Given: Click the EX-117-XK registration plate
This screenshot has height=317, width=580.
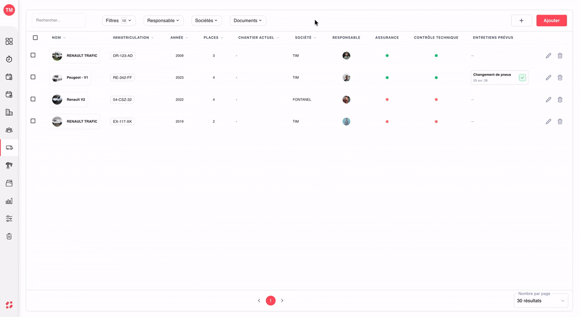Looking at the screenshot, I should (122, 121).
